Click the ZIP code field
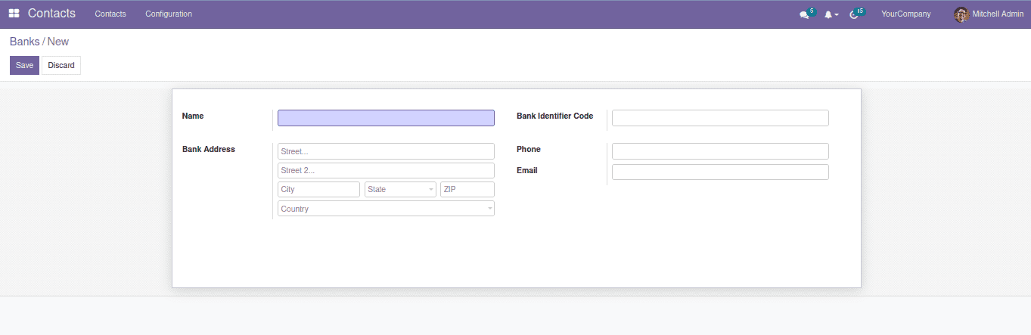Screen dimensions: 1031x335 point(467,189)
